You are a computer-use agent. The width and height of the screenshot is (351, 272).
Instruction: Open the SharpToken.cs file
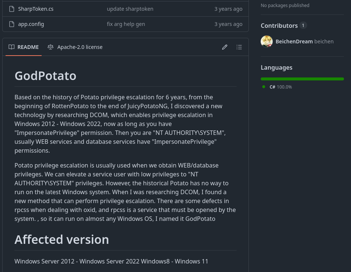(36, 9)
